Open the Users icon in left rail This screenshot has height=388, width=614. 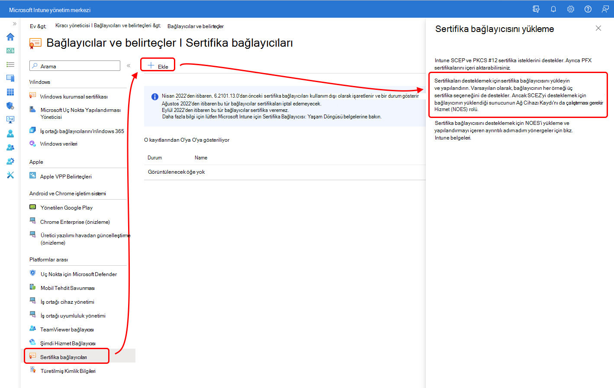coord(10,134)
